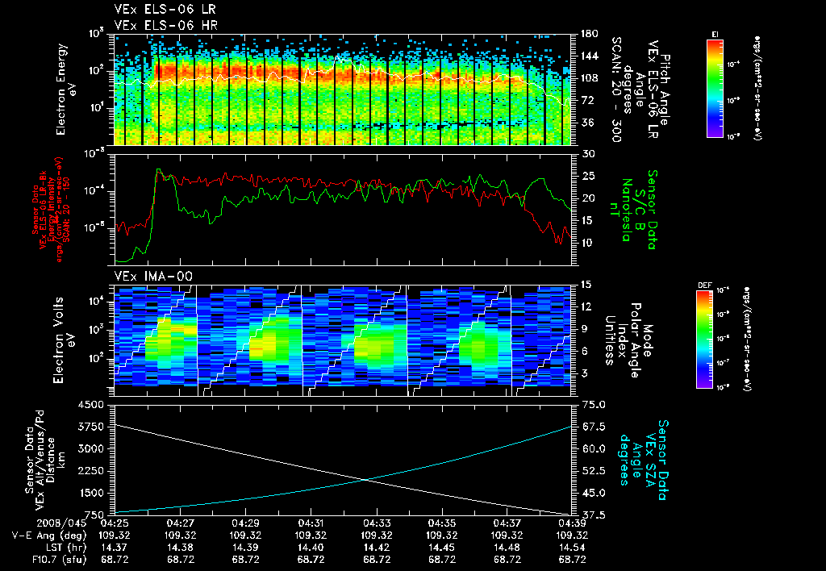This screenshot has height=571, width=826.
Task: Click the DEF color scale bar
Action: [705, 340]
